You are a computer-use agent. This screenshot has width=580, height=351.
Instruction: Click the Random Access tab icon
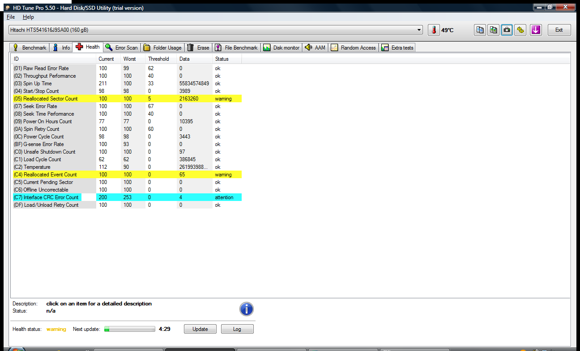[x=334, y=47]
